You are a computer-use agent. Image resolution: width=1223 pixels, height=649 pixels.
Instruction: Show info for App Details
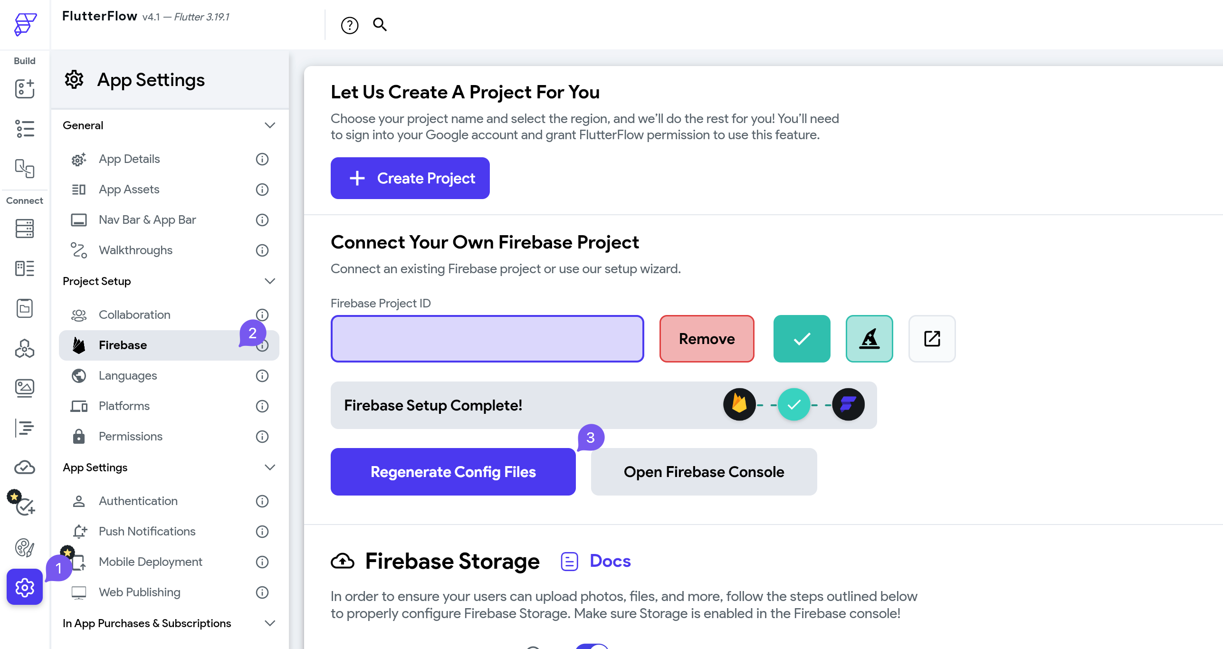262,159
